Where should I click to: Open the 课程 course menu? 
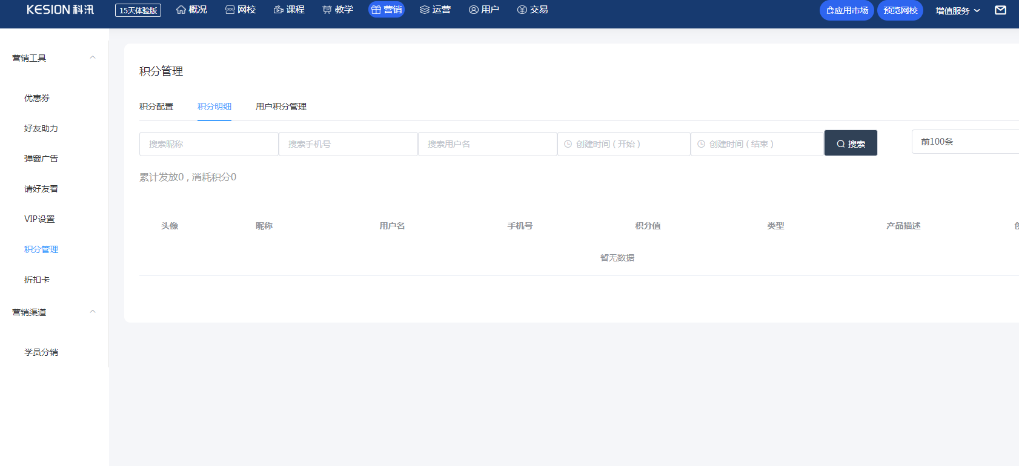point(289,10)
